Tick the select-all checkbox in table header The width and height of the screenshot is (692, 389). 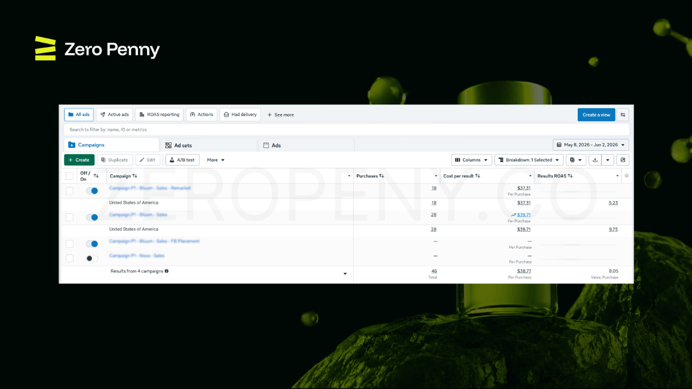tap(69, 176)
